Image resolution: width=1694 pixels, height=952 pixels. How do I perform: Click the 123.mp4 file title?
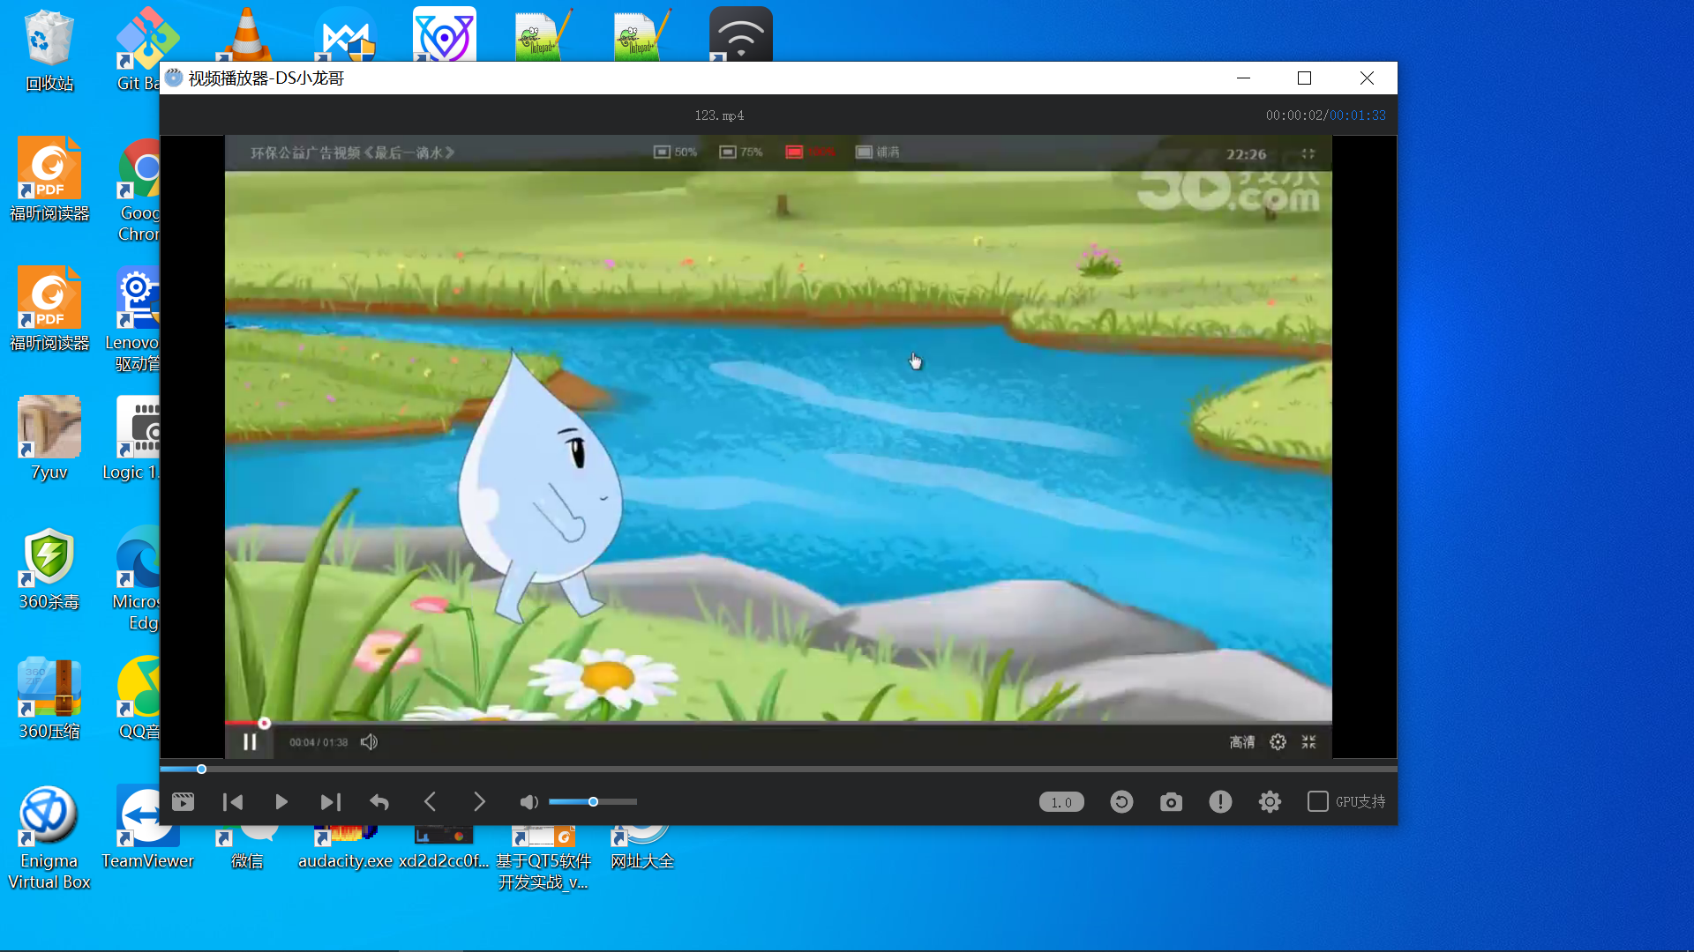click(718, 115)
